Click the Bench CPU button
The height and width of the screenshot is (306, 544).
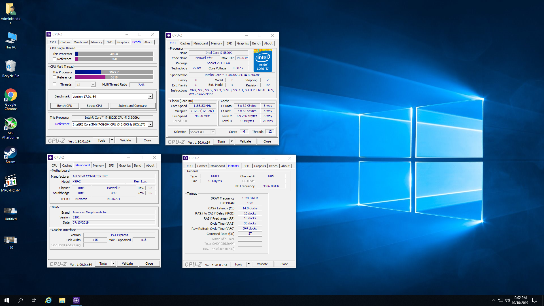point(65,106)
